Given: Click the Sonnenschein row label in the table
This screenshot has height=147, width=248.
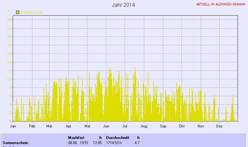Looking at the screenshot, I should [x=14, y=143].
